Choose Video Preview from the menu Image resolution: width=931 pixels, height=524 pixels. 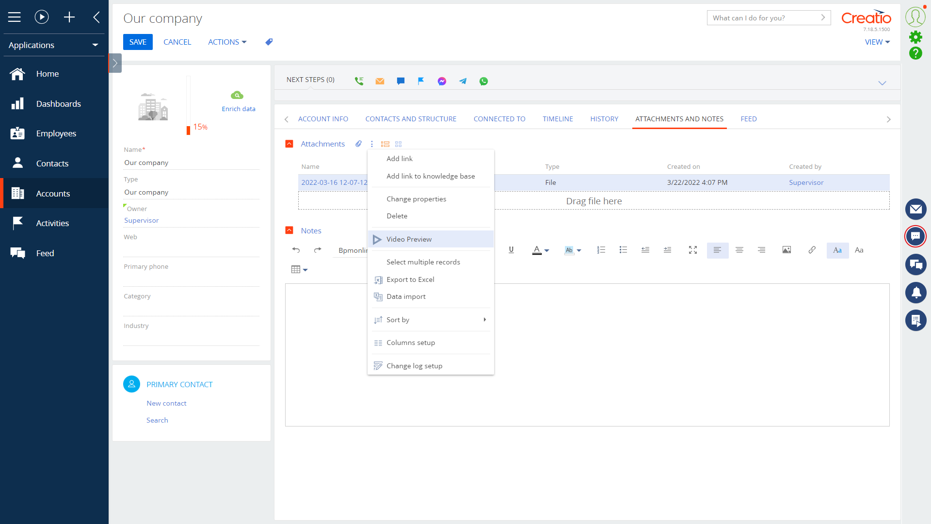(x=409, y=239)
